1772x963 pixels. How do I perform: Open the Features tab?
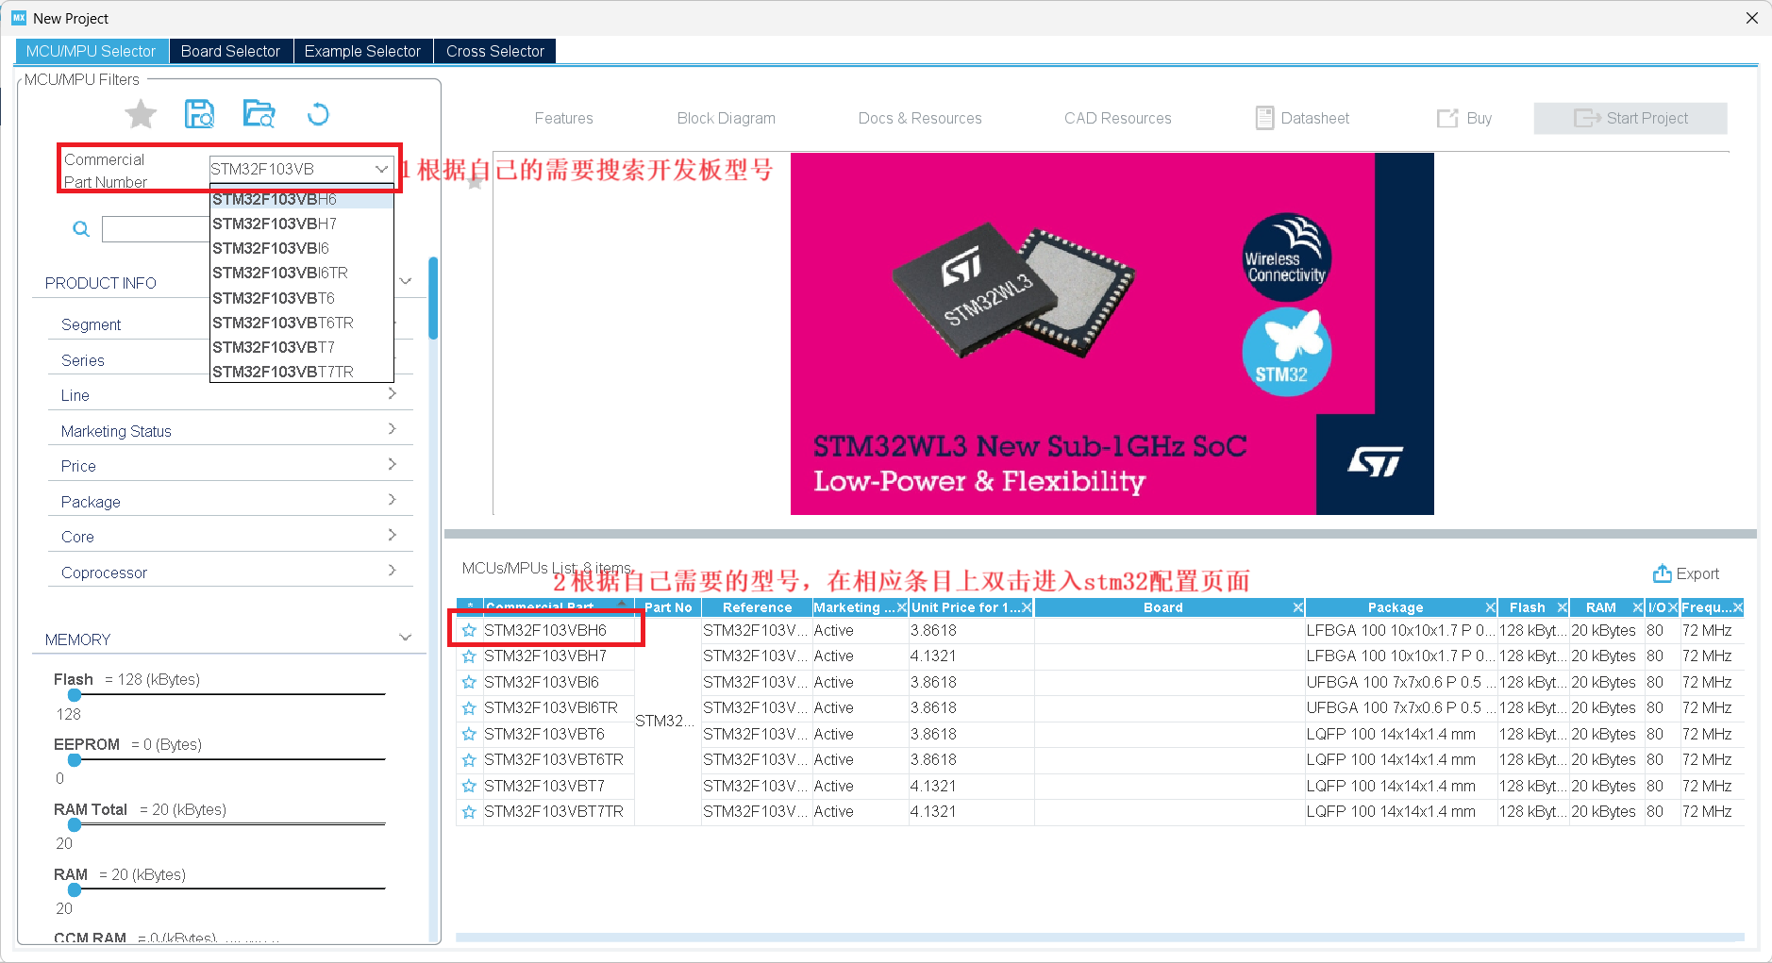tap(564, 118)
